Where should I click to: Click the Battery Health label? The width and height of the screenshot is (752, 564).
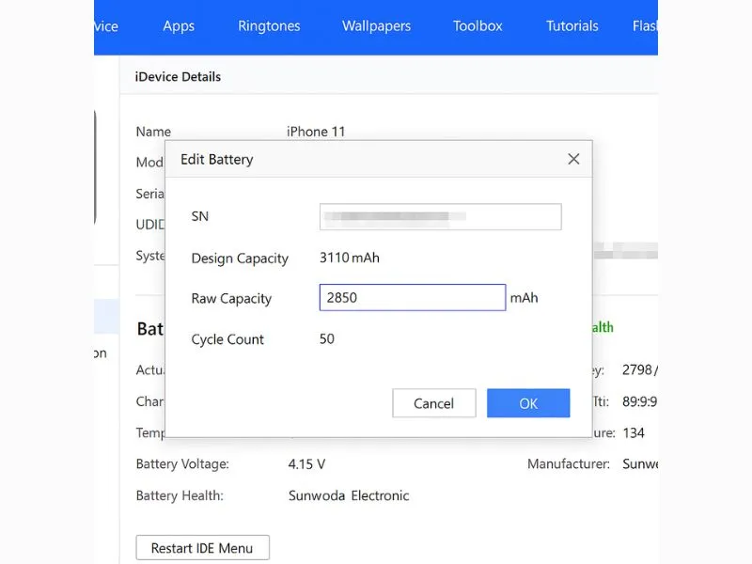click(180, 495)
